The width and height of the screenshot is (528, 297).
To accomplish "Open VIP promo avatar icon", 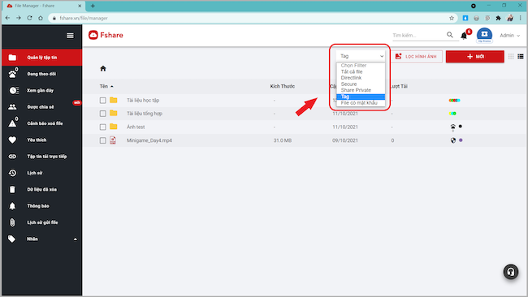I will (484, 36).
